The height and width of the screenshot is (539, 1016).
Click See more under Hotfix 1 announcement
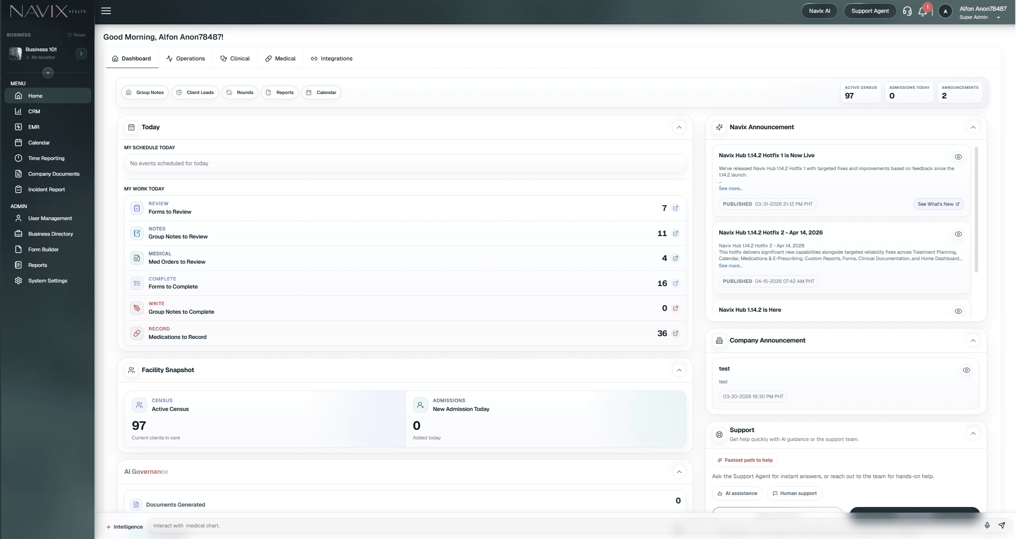[x=730, y=188]
